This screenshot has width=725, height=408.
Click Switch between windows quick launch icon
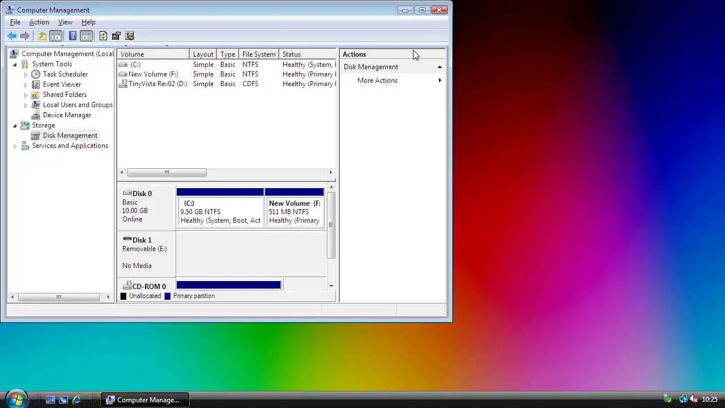click(x=63, y=399)
